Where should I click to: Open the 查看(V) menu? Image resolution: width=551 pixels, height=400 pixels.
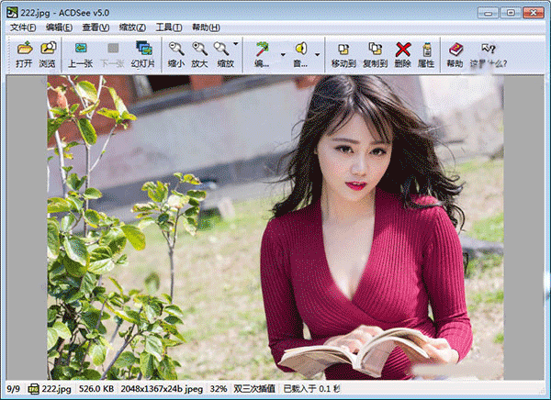(x=96, y=28)
